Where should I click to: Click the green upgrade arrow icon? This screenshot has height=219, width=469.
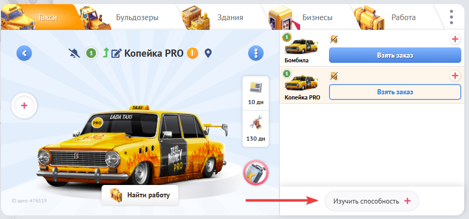[x=105, y=54]
